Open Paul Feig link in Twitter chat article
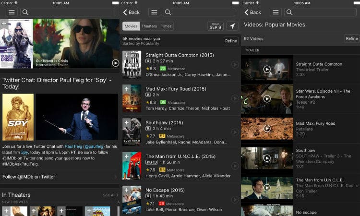Image resolution: width=360 pixels, height=216 pixels. (x=73, y=146)
